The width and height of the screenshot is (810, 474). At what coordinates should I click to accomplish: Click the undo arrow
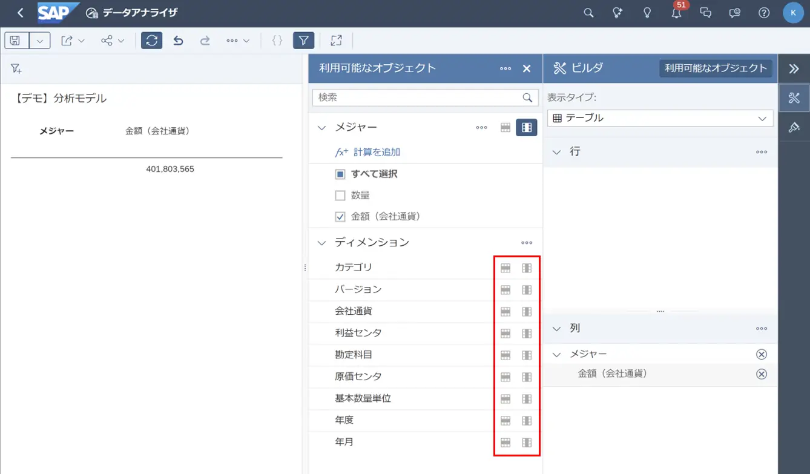(x=178, y=41)
